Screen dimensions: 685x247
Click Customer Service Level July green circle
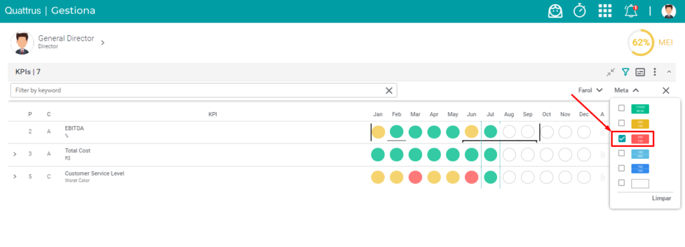[490, 177]
